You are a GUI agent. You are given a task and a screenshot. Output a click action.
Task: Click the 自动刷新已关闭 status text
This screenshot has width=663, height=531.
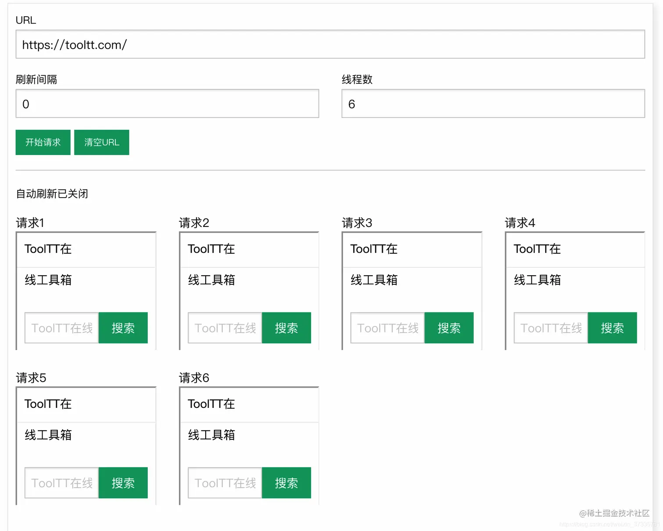pyautogui.click(x=52, y=194)
